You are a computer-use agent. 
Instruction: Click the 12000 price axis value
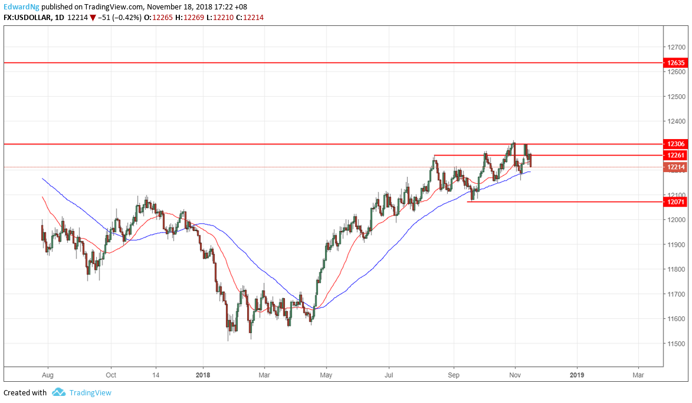(x=676, y=220)
